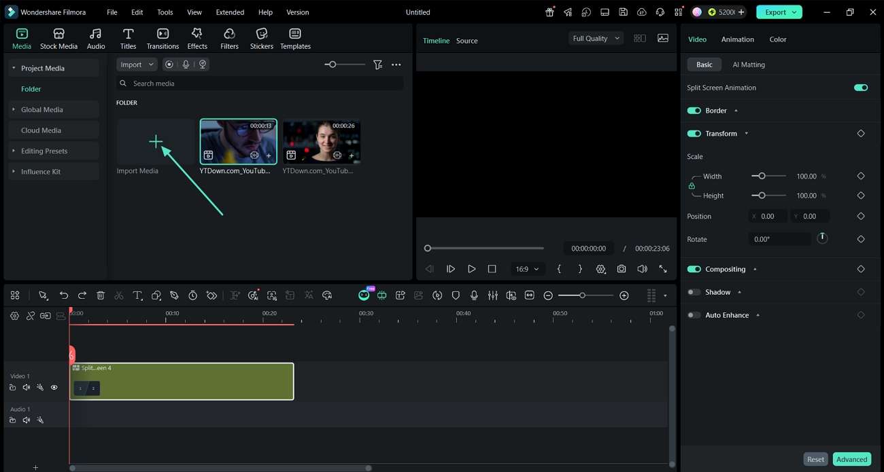Click the Search media field
This screenshot has height=472, width=884.
[260, 83]
